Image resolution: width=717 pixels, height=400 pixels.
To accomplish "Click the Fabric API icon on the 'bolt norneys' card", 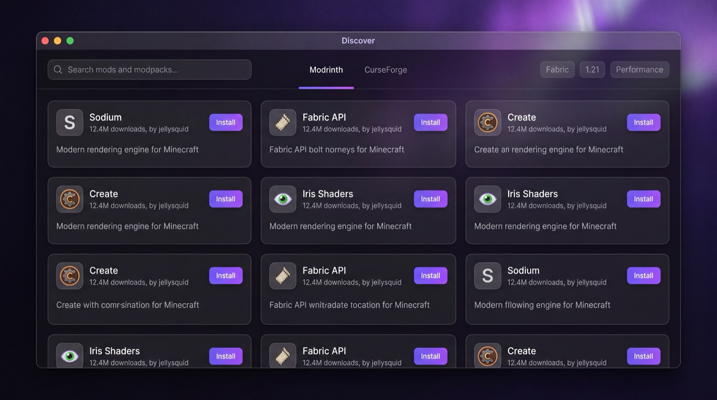I will (x=283, y=123).
